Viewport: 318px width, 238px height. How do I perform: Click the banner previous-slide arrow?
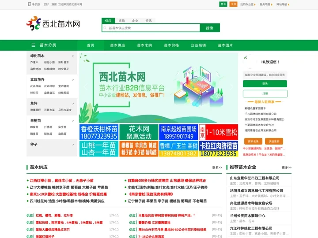point(85,87)
